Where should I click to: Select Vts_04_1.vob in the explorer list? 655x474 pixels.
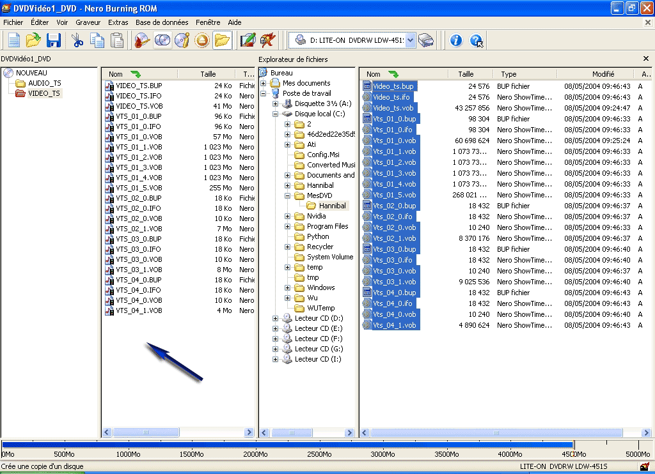(394, 325)
